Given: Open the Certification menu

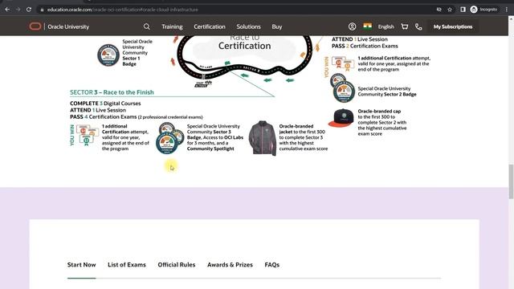Looking at the screenshot, I should point(210,26).
